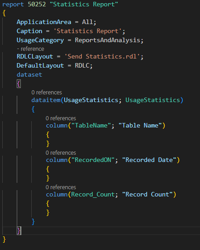This screenshot has height=250, width=200.
Task: Click the green UsageStatistics table reference
Action: [152, 100]
